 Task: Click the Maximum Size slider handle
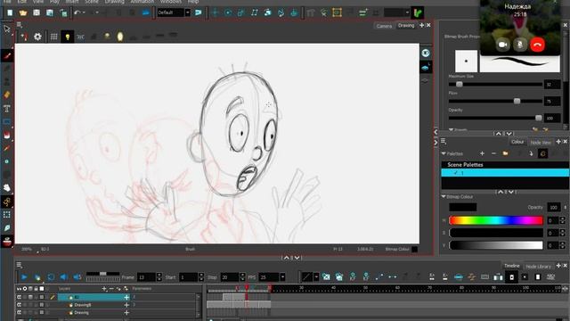point(460,84)
